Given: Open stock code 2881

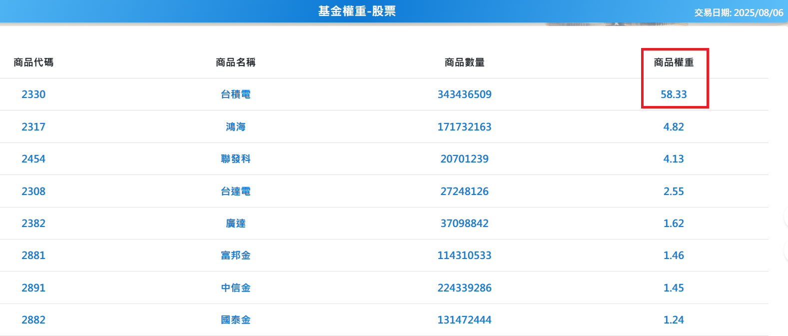Looking at the screenshot, I should coord(33,255).
